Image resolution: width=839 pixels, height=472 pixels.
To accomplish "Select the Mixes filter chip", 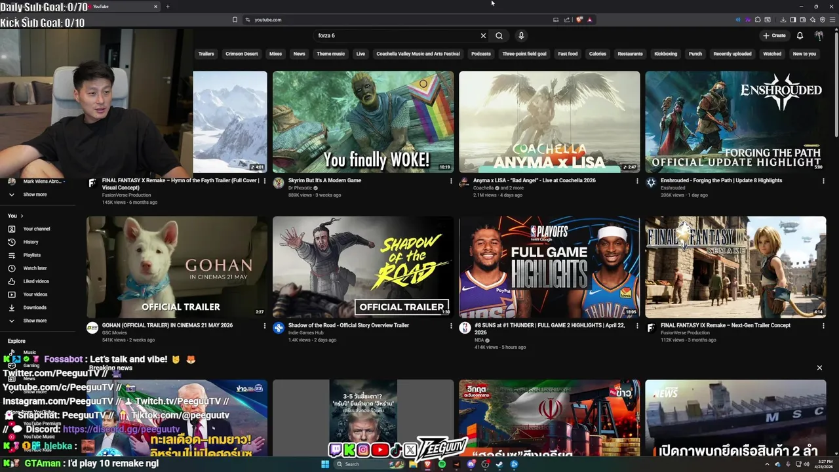I will [275, 54].
